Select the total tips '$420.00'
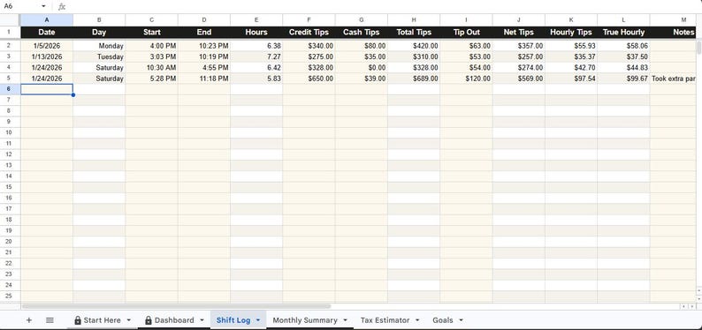Viewport: 702px width, 330px height. pos(414,46)
